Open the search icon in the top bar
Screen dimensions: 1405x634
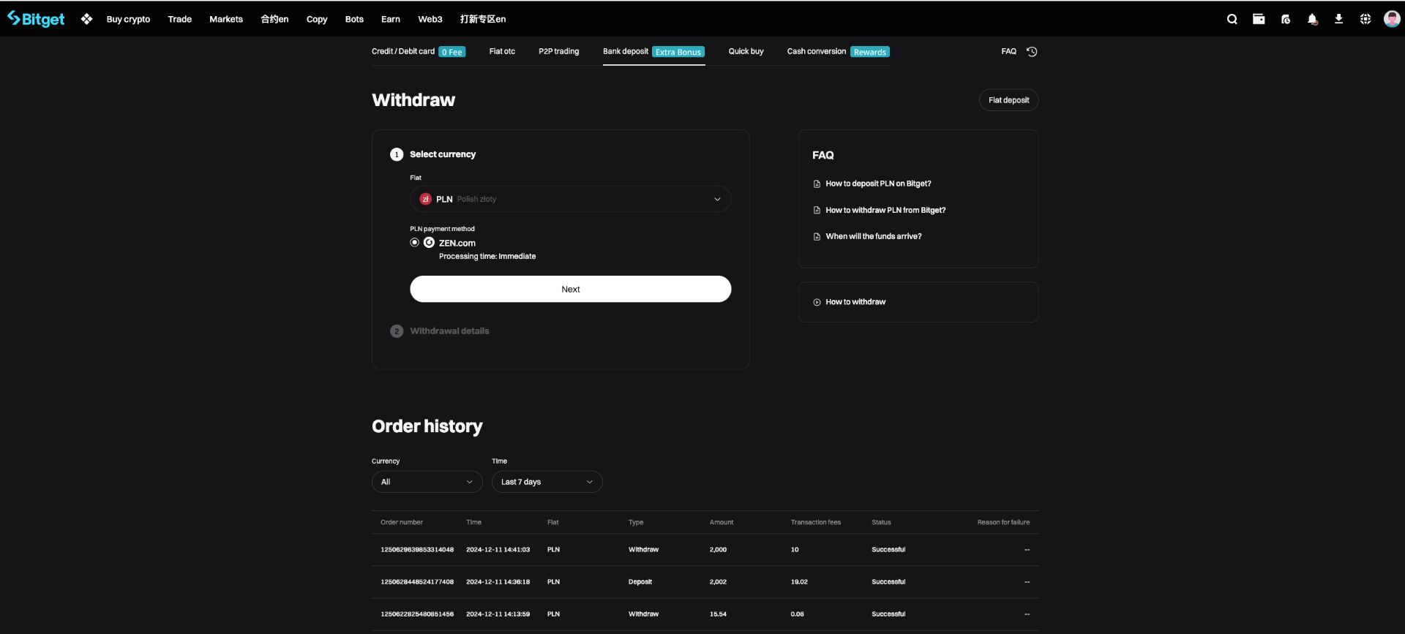pos(1232,19)
